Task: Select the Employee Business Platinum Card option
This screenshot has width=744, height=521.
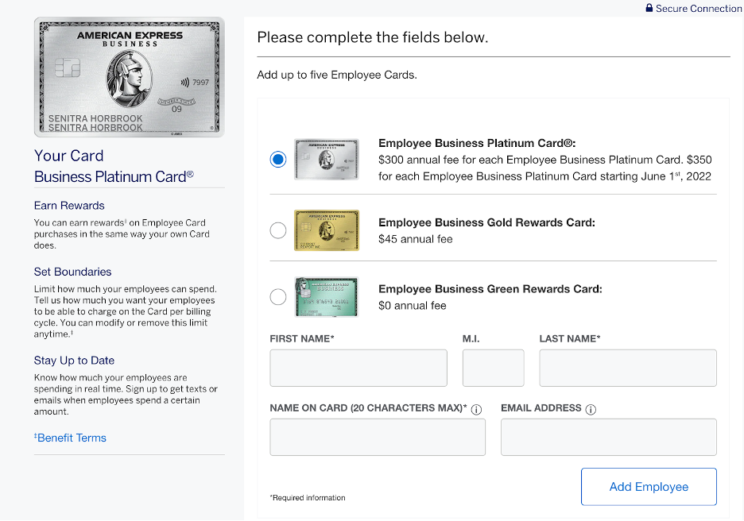Action: pos(277,159)
